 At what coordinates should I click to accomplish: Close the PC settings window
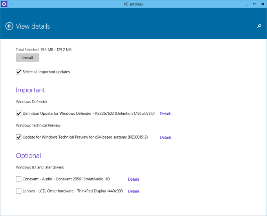pos(263,4)
